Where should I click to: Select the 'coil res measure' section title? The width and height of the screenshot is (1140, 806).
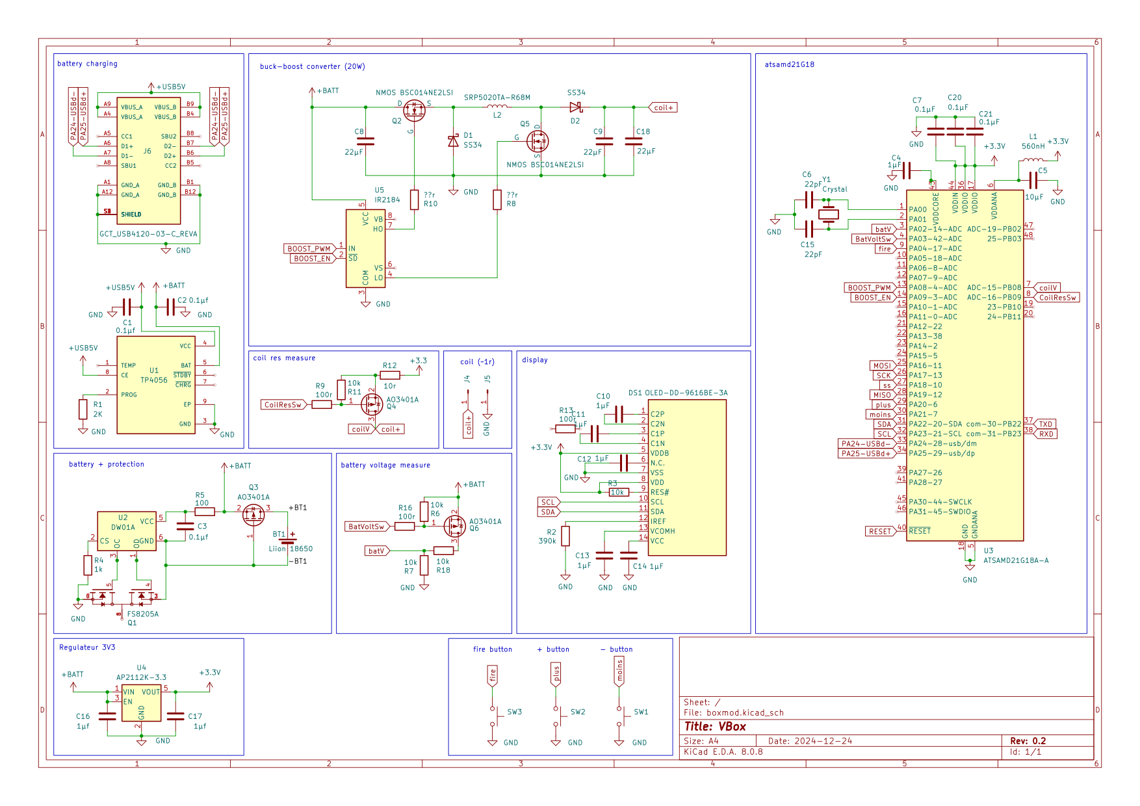[x=284, y=358]
